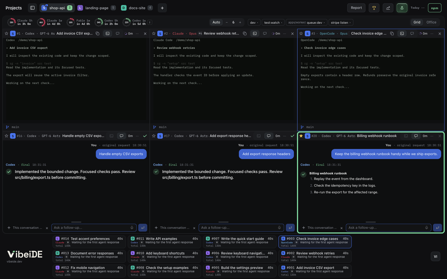
Task: Switch to the docs-site project tab
Action: pos(137,8)
